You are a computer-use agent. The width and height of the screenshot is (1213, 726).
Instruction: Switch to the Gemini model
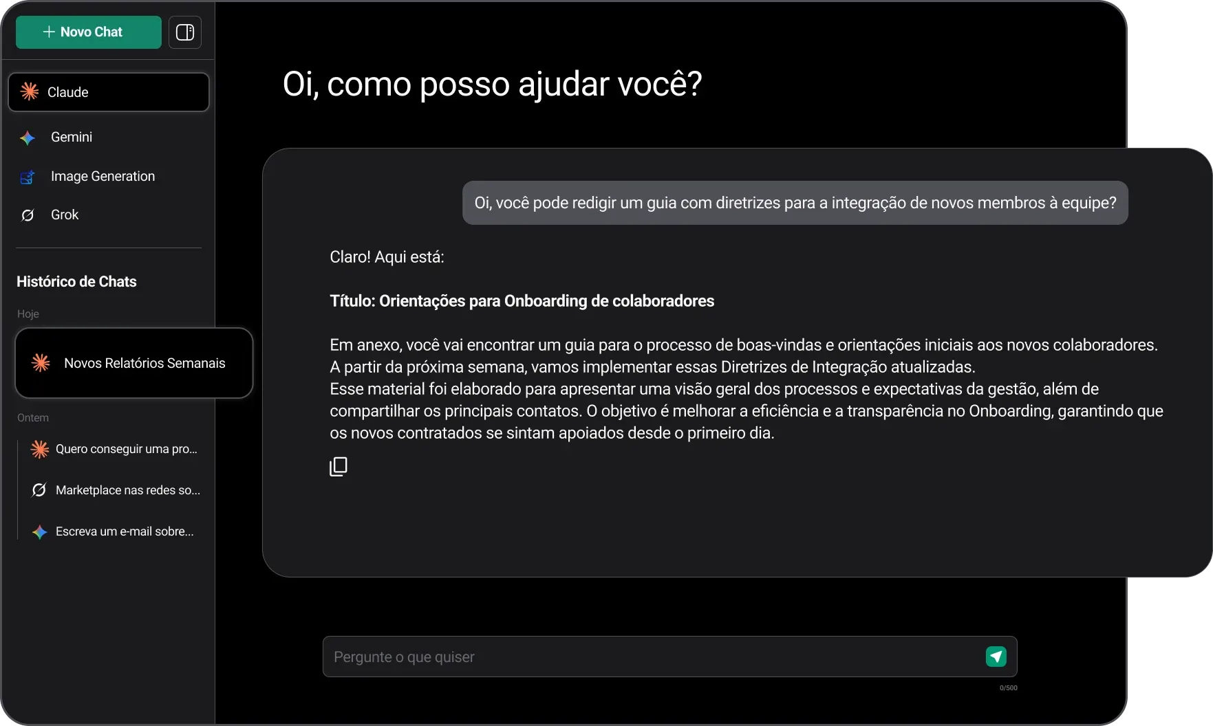tap(109, 137)
